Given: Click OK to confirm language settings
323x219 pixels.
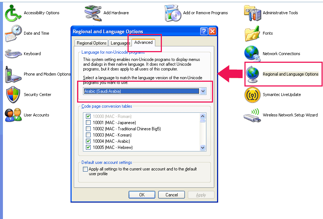Looking at the screenshot, I should (142, 195).
